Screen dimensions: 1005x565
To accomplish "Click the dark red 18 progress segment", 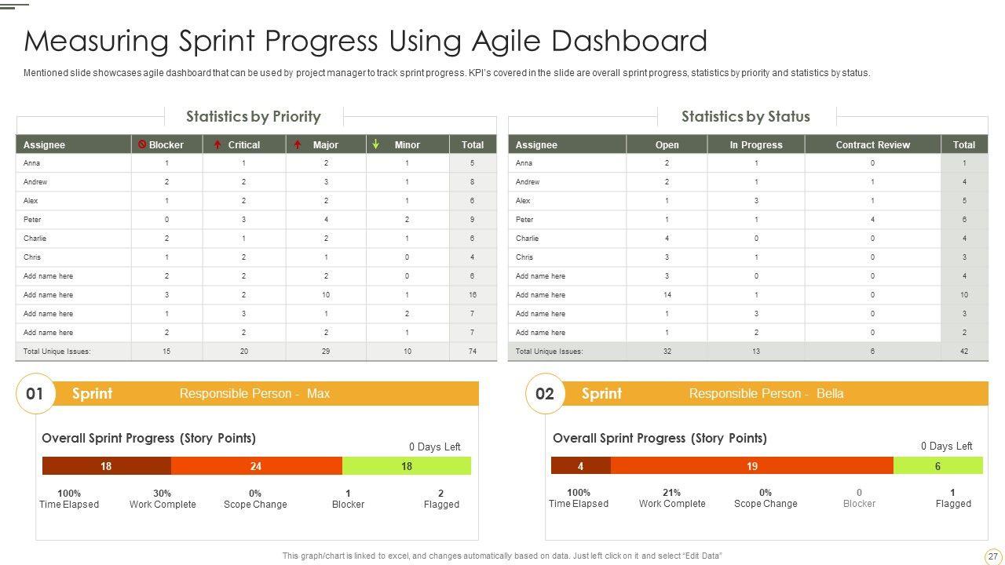I will tap(106, 466).
